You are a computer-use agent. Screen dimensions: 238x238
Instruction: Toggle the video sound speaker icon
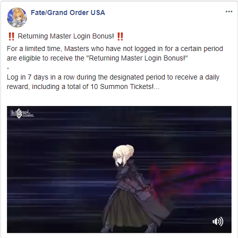point(218,221)
